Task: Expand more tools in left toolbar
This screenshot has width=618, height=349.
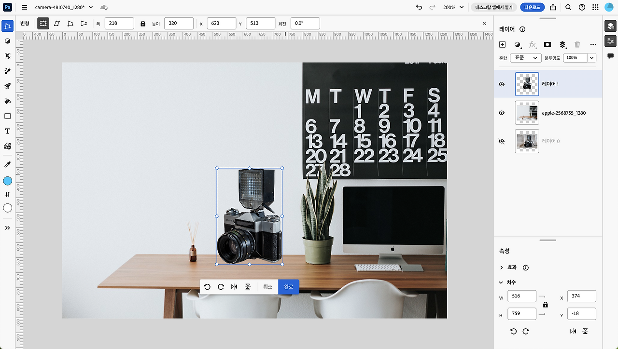Action: (x=8, y=228)
